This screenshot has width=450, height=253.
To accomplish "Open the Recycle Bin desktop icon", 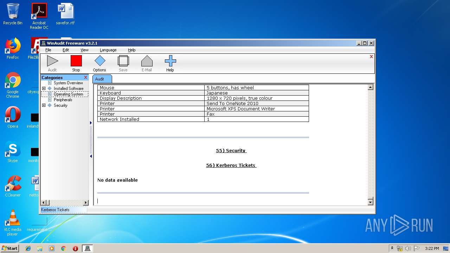I will (13, 14).
